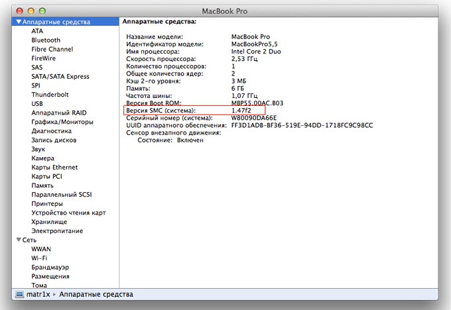Click the Название модели label
Viewport: 451px width, 310px height.
155,37
